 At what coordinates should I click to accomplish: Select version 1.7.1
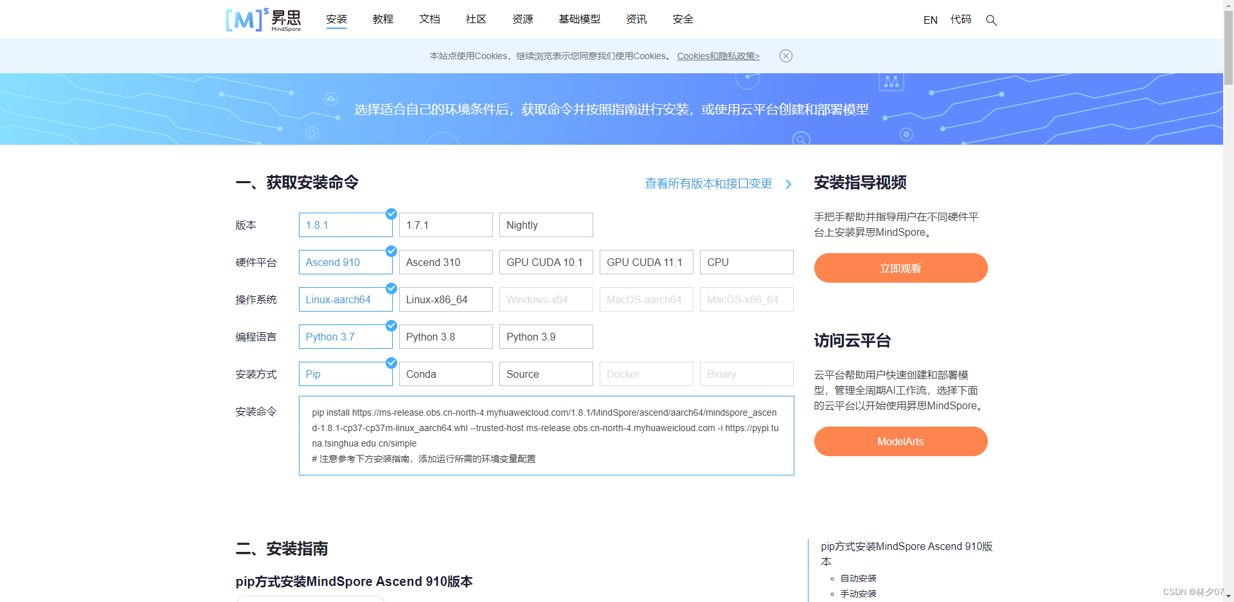446,225
